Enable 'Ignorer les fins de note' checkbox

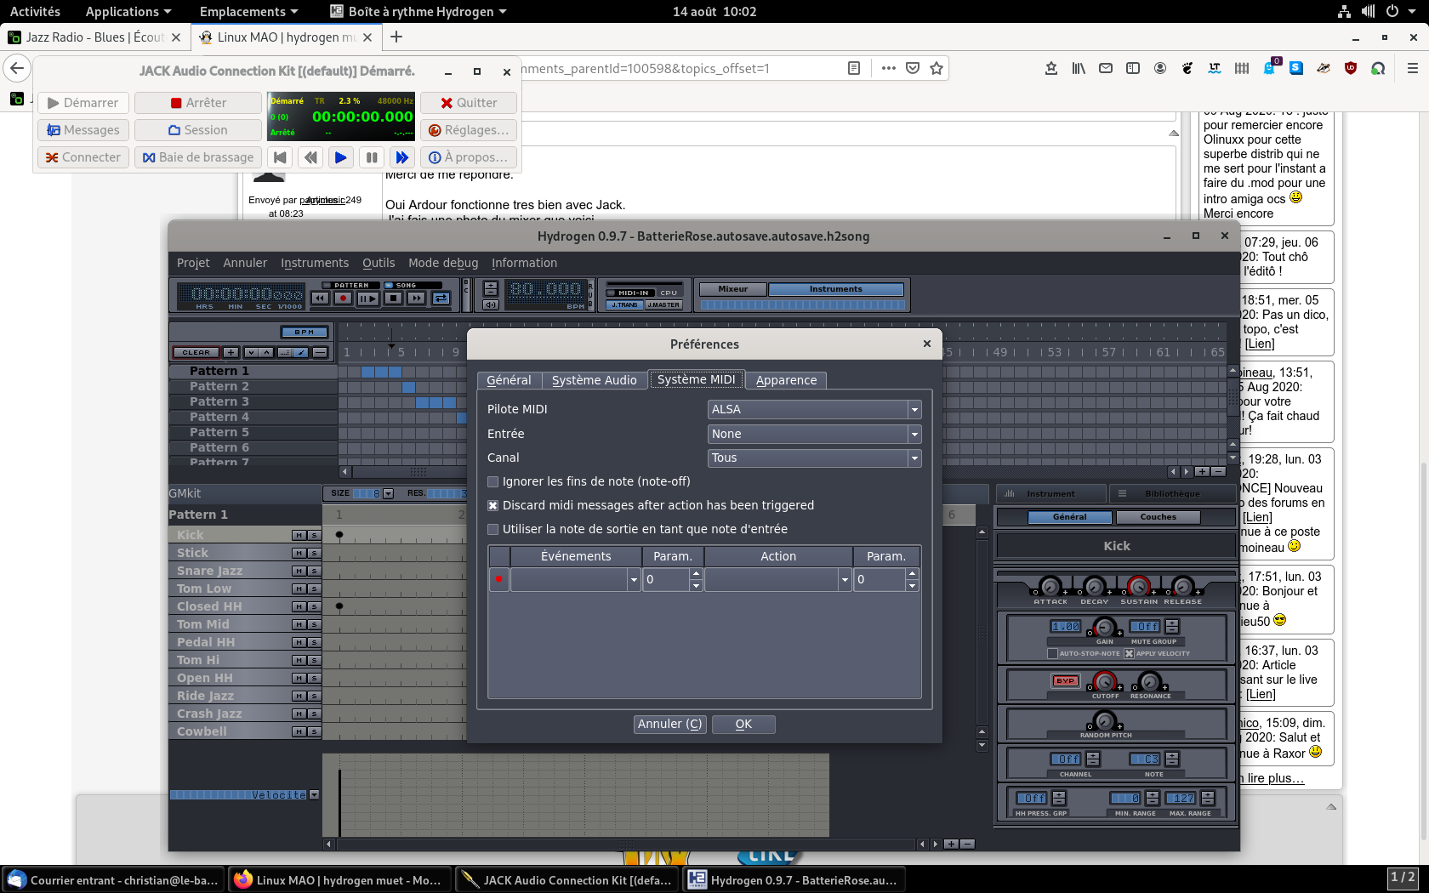(492, 481)
